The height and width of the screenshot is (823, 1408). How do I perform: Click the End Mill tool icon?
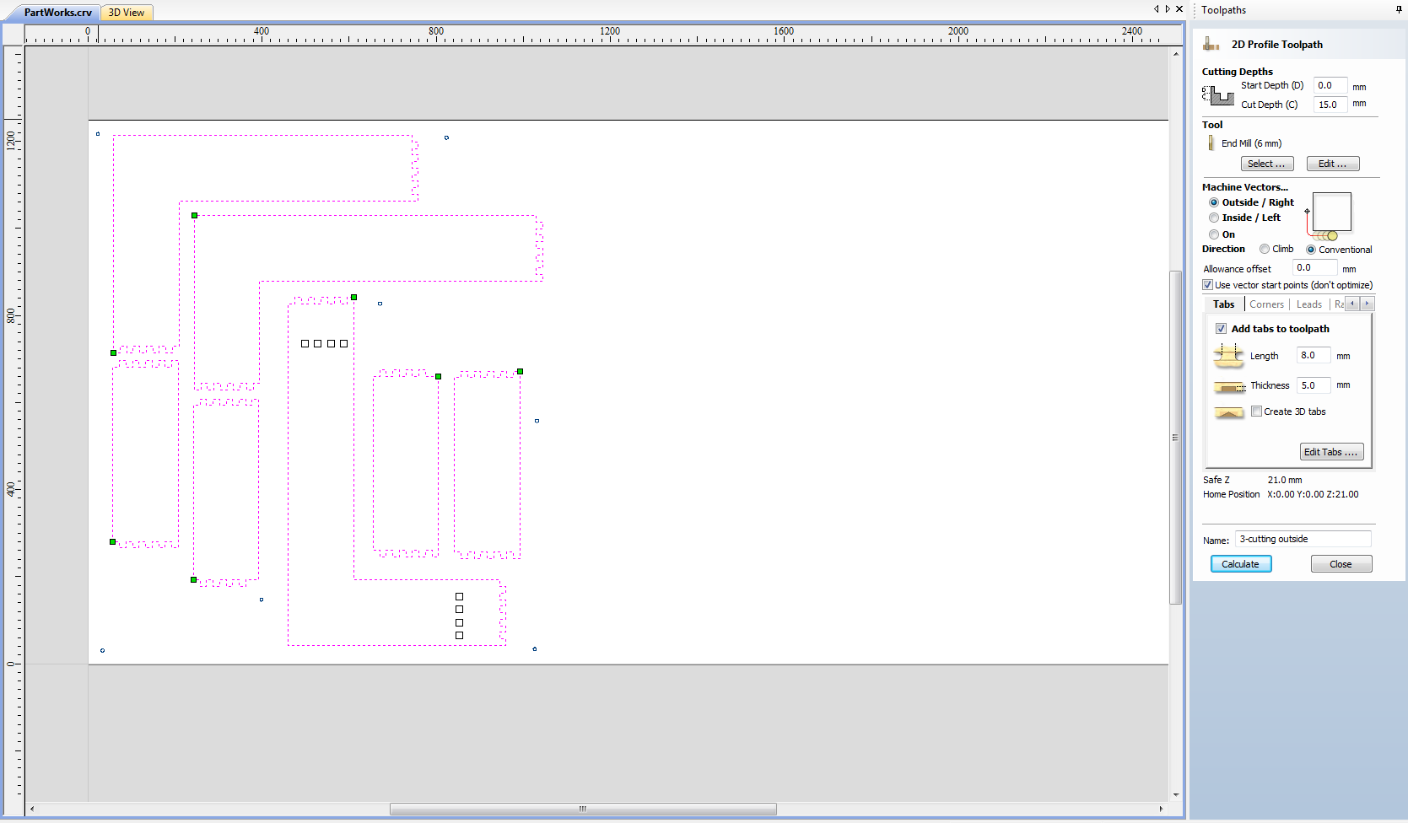(x=1211, y=143)
